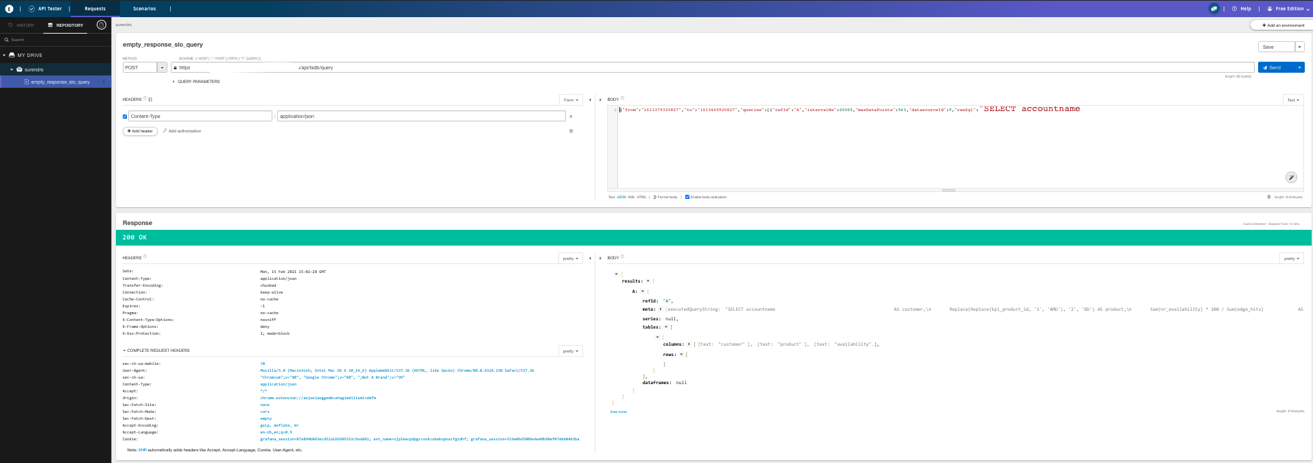Click the circular document icon beside Repository tab
The width and height of the screenshot is (1313, 463).
click(102, 25)
